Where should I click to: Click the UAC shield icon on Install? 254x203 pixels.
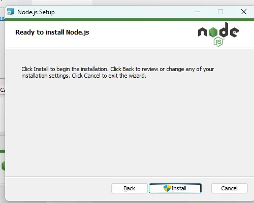coord(167,188)
